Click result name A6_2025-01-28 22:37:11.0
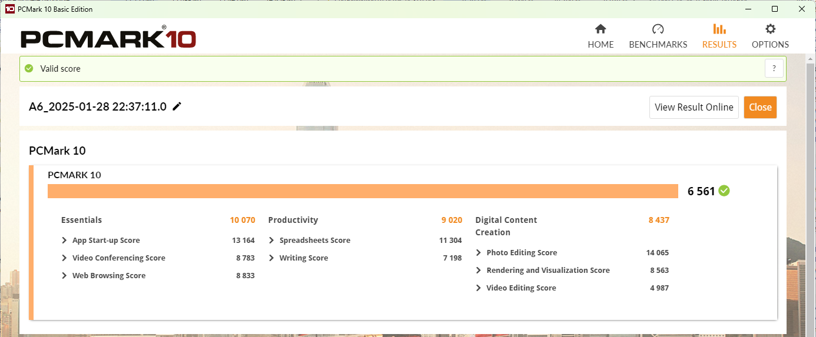This screenshot has height=337, width=816. tap(98, 106)
